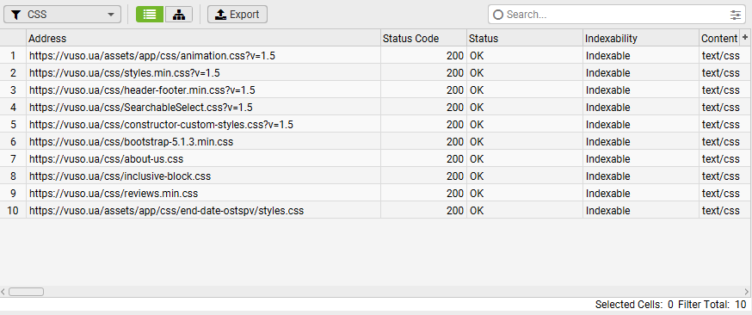Click the Filter Total count in status bar
752x315 pixels.
(x=712, y=305)
